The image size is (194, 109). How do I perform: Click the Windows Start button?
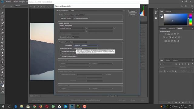[3, 106]
